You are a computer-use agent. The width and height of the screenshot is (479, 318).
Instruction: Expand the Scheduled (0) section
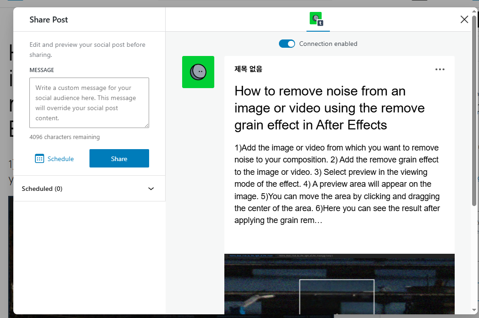[x=89, y=189]
